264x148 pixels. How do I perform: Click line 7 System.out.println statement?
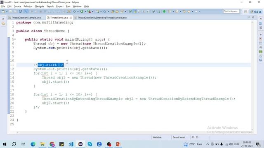[x=71, y=48]
